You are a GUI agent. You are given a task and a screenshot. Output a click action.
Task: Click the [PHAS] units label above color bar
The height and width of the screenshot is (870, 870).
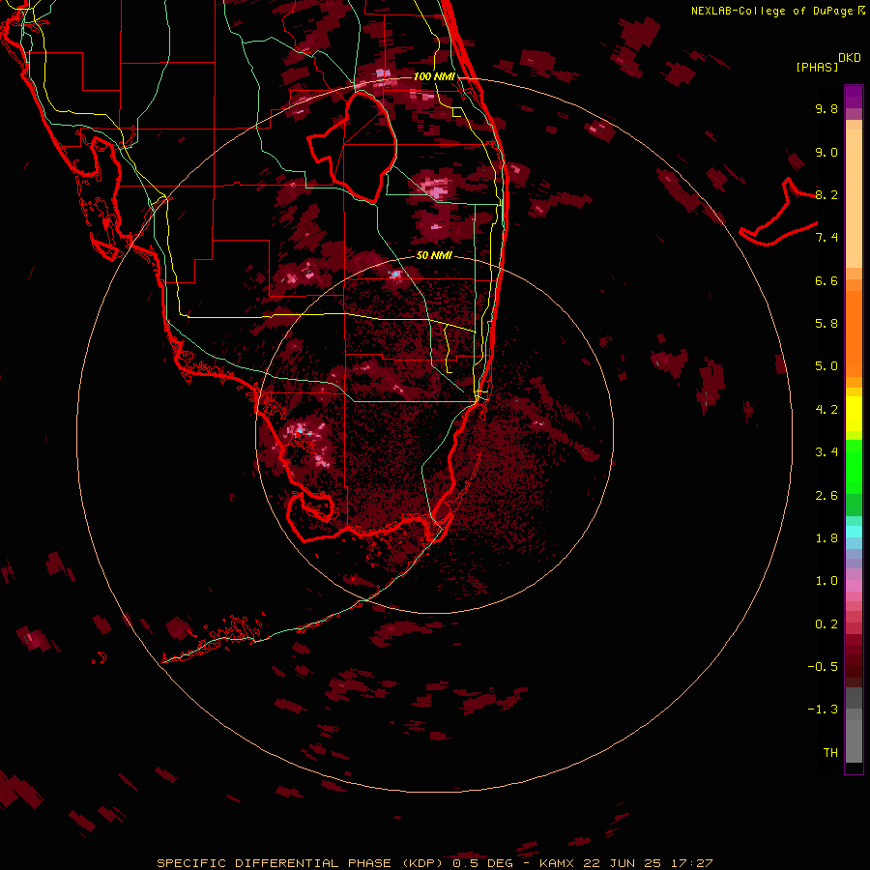click(817, 67)
